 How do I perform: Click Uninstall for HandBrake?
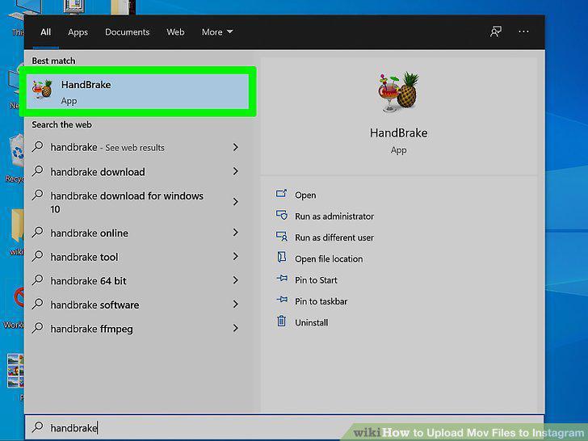tap(311, 322)
